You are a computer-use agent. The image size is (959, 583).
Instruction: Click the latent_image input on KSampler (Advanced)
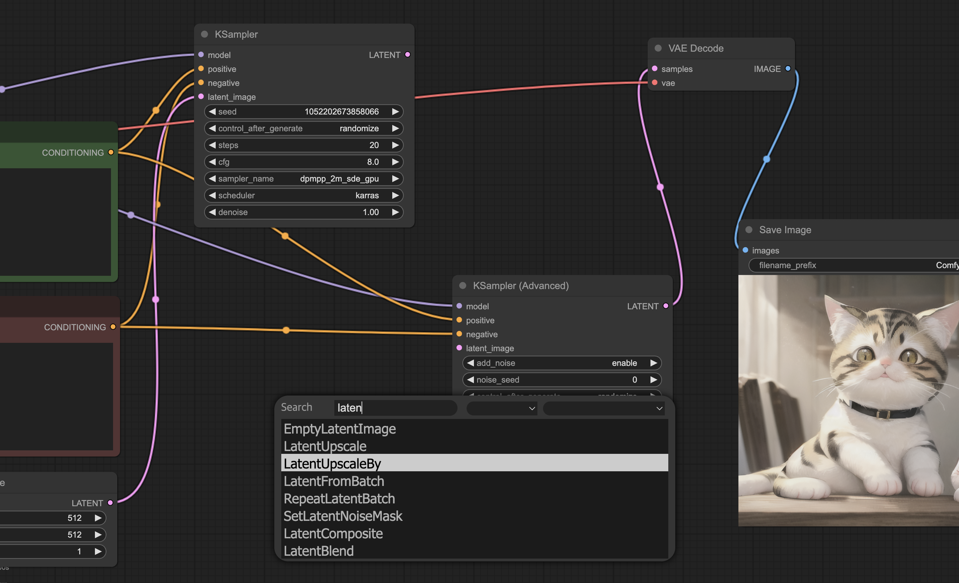[x=459, y=348]
